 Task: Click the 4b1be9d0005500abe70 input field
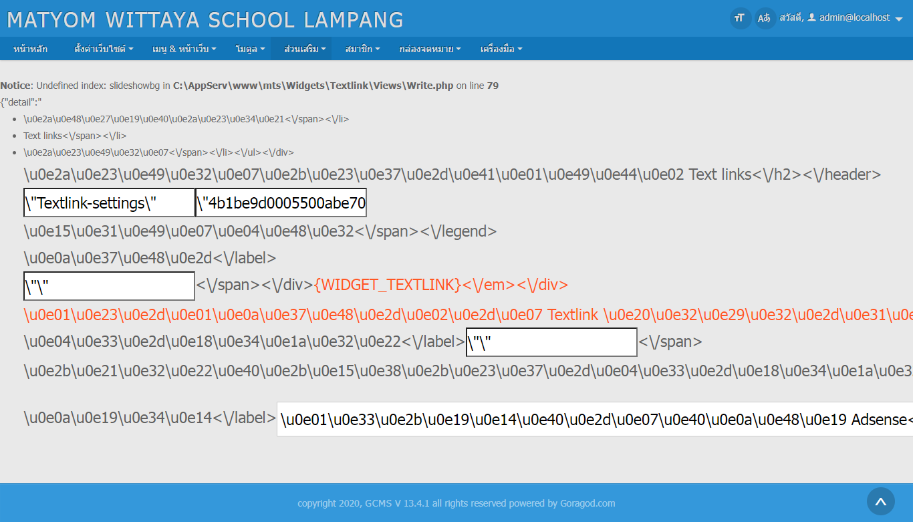(281, 203)
